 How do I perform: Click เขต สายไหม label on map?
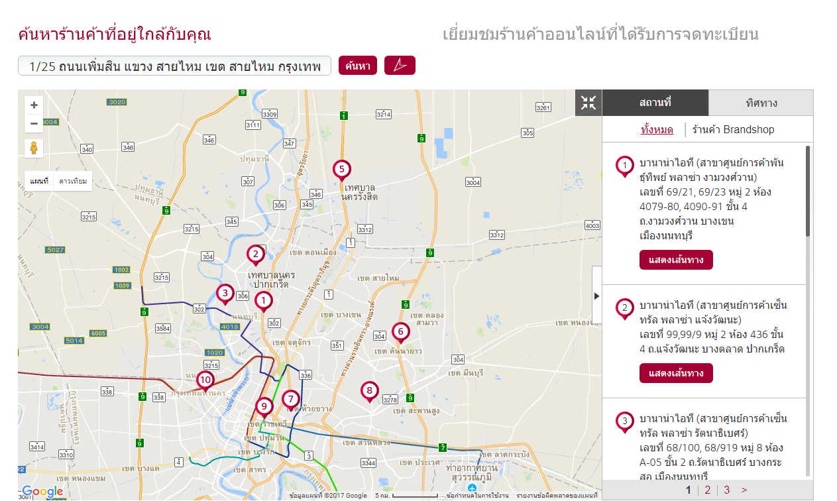pos(378,278)
